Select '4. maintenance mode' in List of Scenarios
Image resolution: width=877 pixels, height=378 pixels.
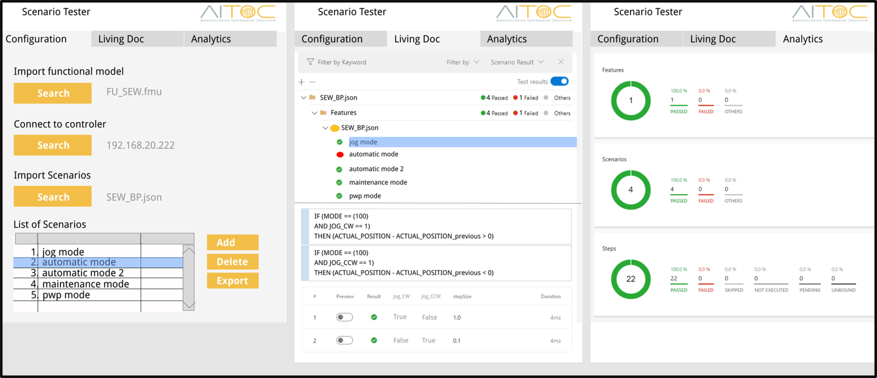(98, 284)
